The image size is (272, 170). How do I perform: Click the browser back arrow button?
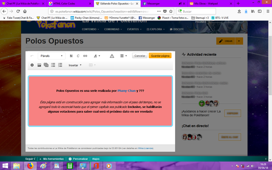tap(4, 11)
